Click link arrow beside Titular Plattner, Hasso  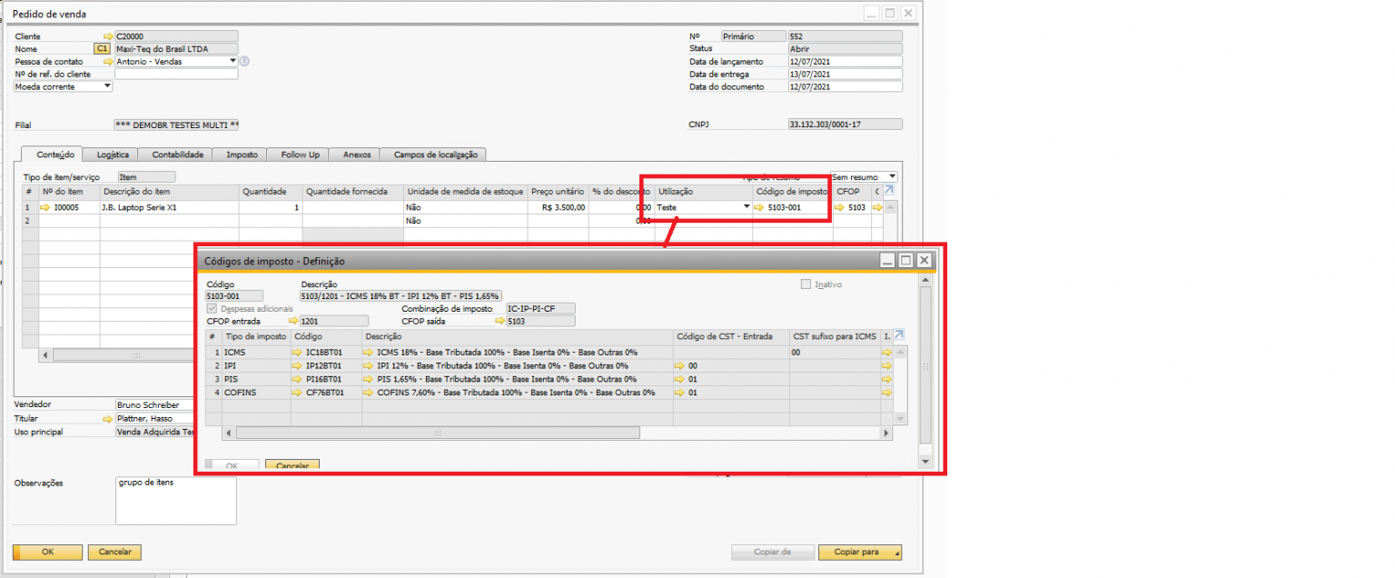click(x=108, y=419)
